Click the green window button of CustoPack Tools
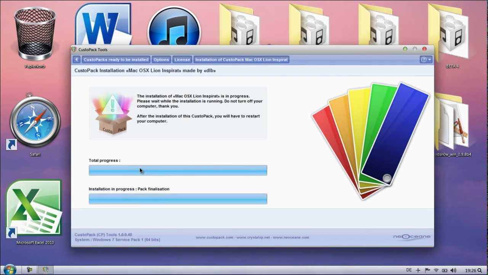This screenshot has height=275, width=488. pos(405,49)
